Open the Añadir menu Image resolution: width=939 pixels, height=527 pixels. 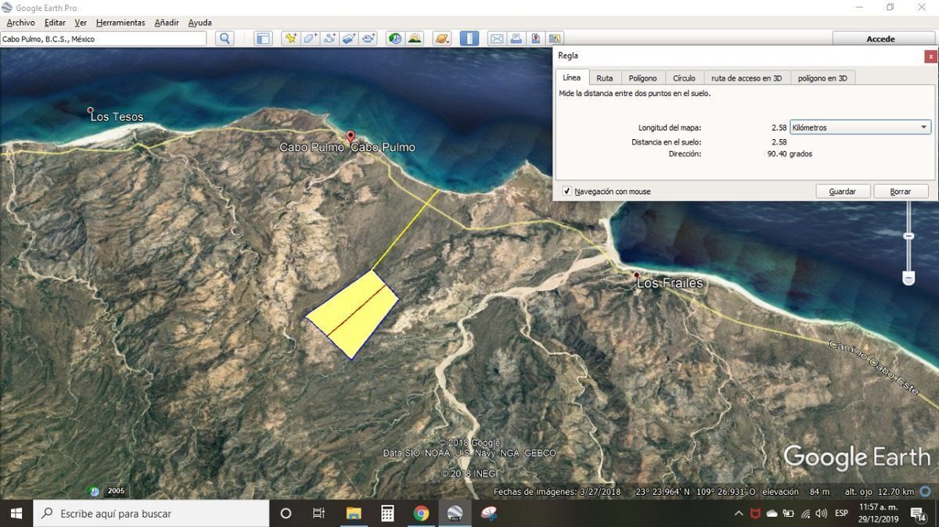[167, 23]
